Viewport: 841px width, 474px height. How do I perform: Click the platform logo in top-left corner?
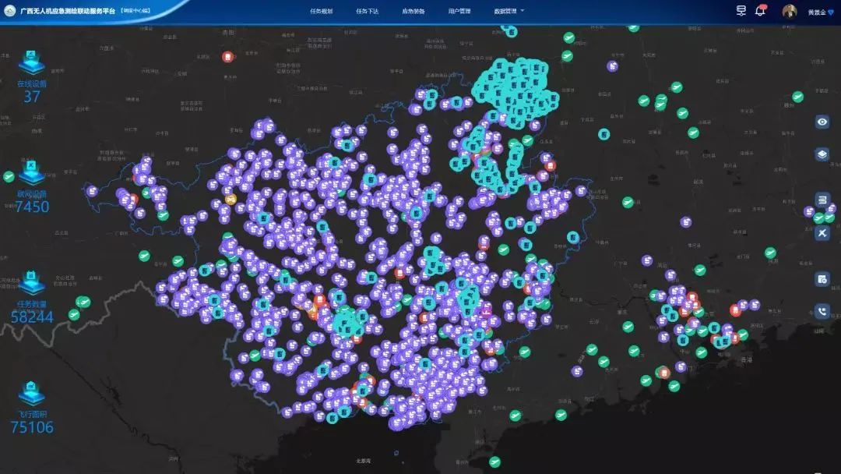pos(10,11)
